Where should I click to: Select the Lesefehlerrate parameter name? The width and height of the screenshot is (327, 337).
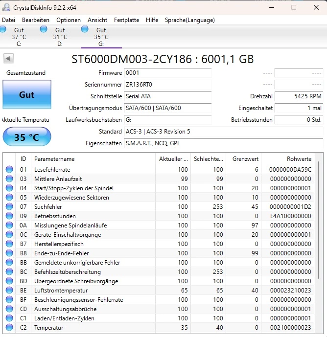coord(52,170)
